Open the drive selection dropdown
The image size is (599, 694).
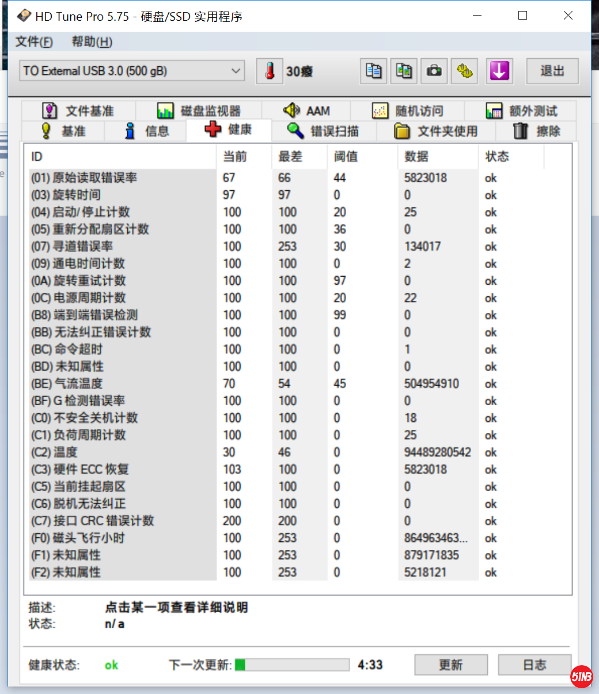coord(132,71)
